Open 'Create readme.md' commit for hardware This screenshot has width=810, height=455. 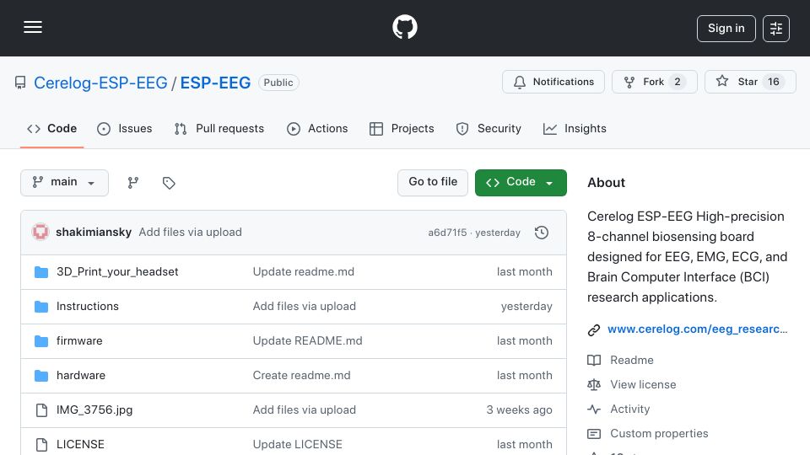[x=302, y=376]
